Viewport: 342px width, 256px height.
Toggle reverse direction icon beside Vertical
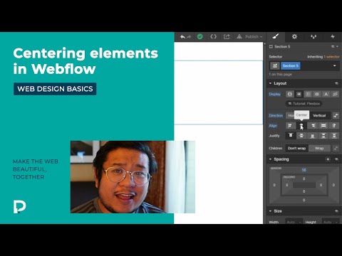tap(336, 115)
